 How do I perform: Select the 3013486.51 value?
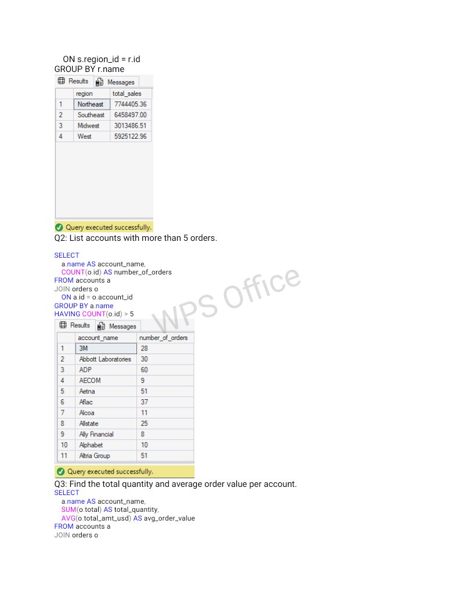pos(131,126)
